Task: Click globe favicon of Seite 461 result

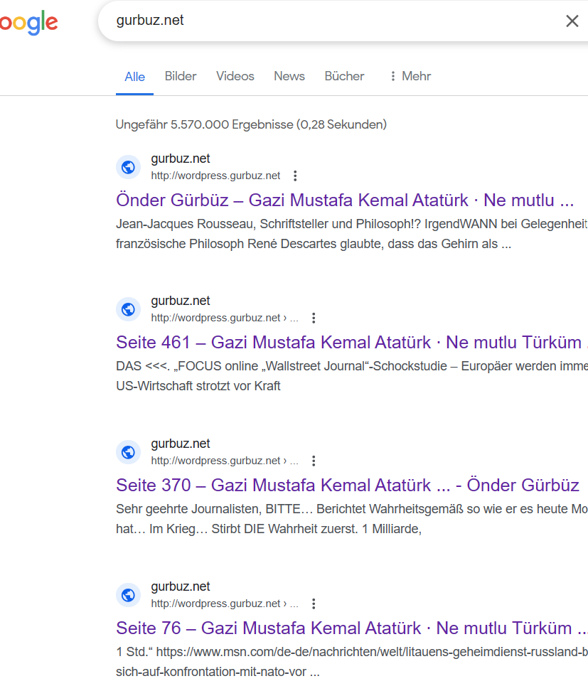Action: pyautogui.click(x=128, y=309)
